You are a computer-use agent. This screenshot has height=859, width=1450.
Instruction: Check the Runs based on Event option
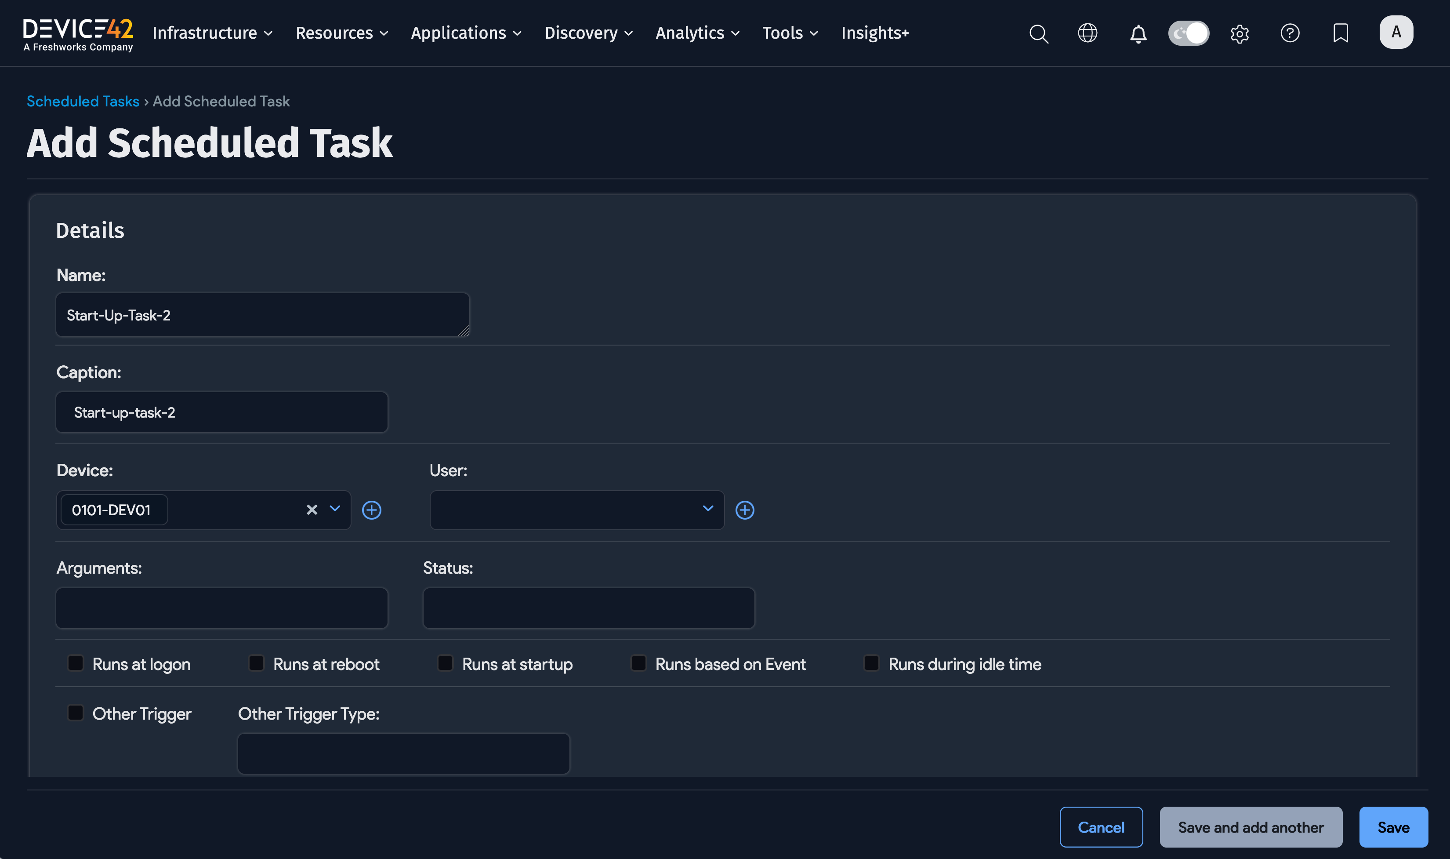point(638,663)
